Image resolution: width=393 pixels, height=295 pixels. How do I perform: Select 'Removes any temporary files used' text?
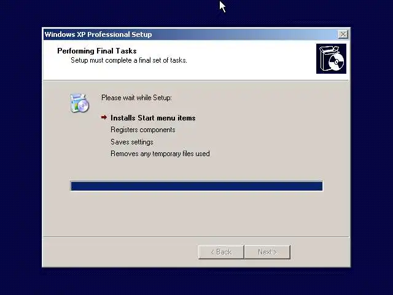160,154
